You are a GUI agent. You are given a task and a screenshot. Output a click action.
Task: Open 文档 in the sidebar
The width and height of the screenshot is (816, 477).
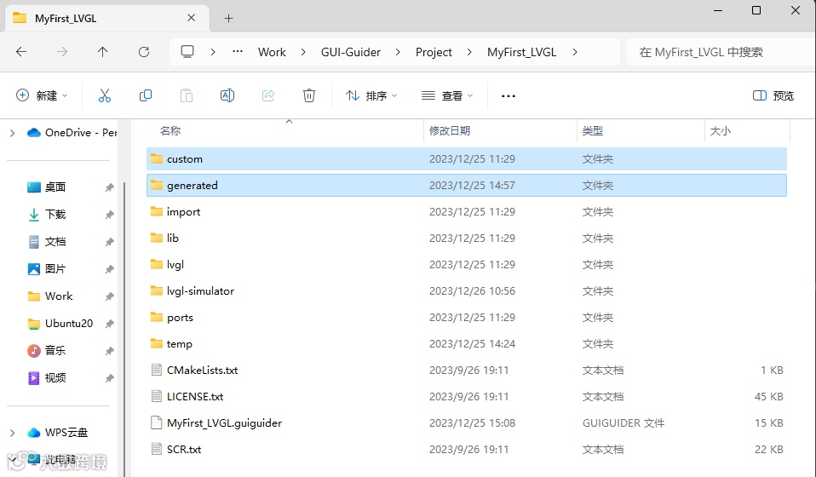[46, 242]
